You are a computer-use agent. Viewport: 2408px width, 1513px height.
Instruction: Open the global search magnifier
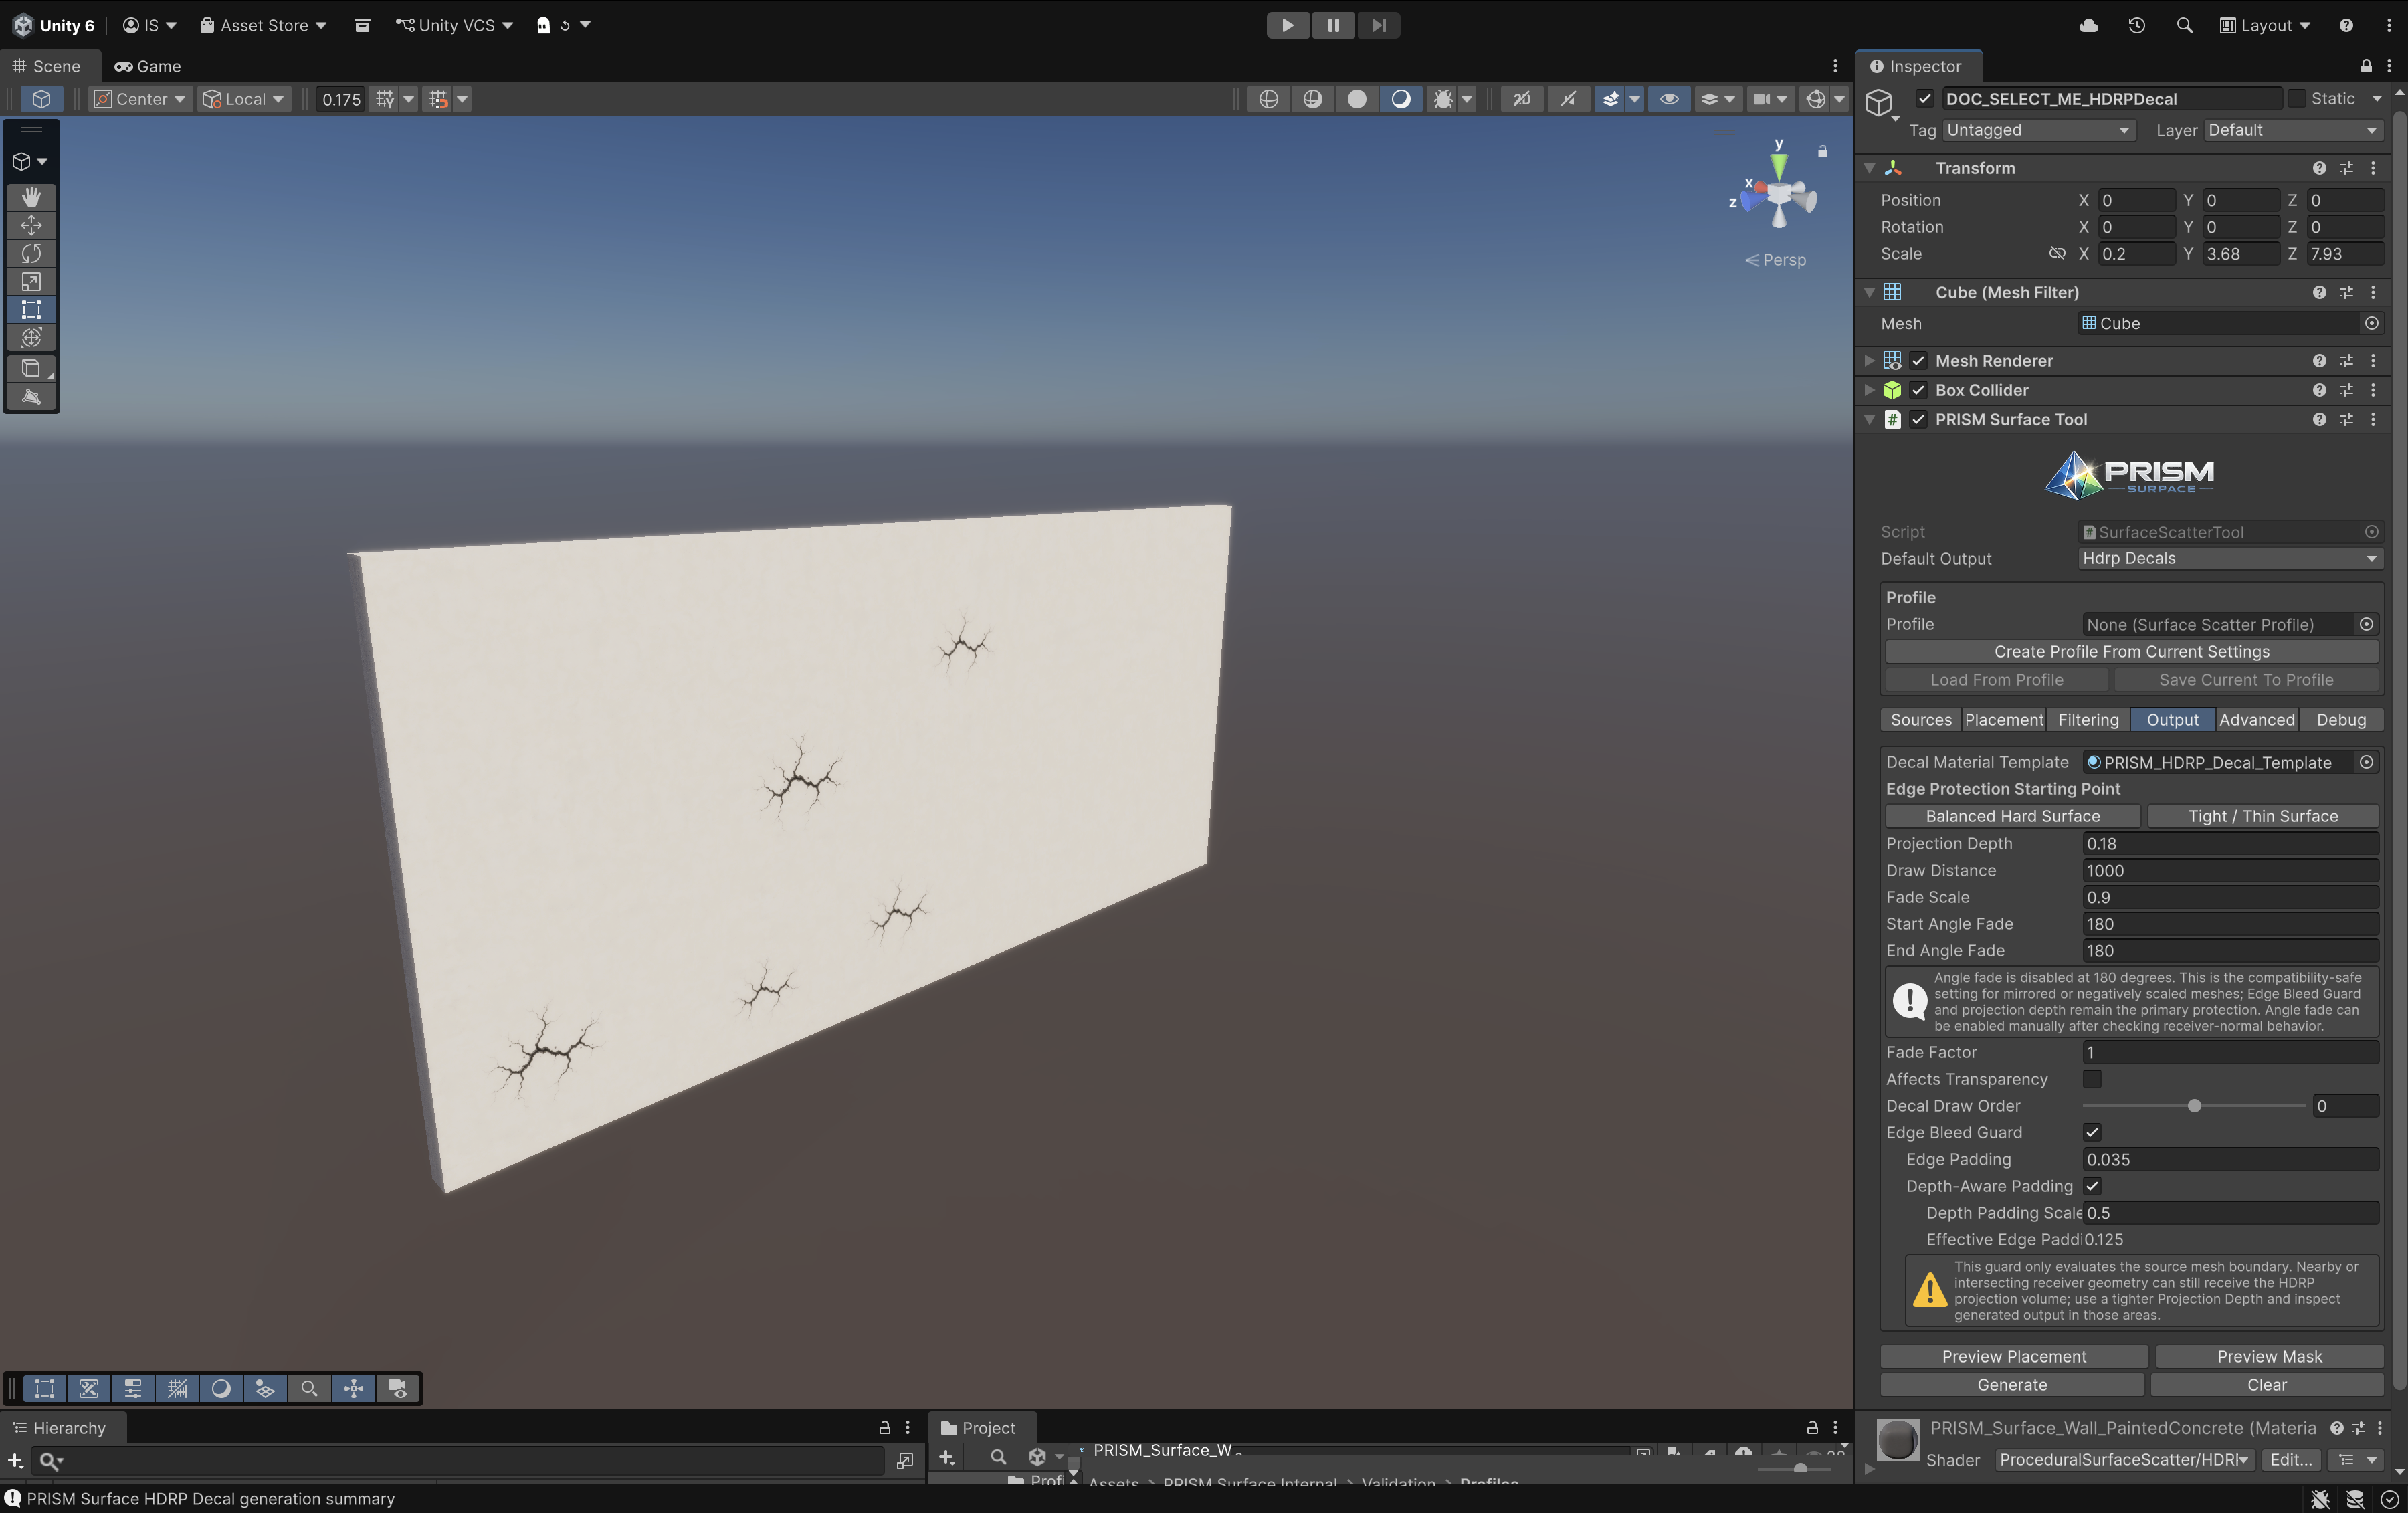[x=2184, y=25]
